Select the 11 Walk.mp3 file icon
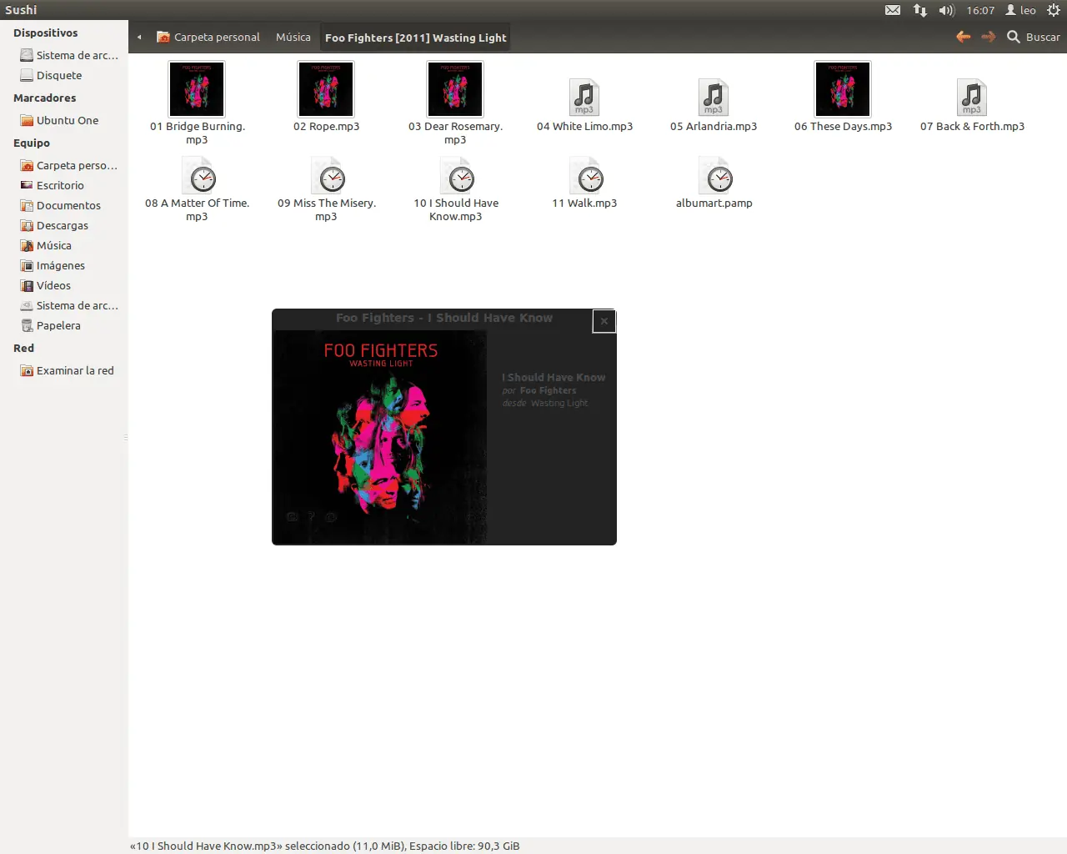 [x=585, y=175]
